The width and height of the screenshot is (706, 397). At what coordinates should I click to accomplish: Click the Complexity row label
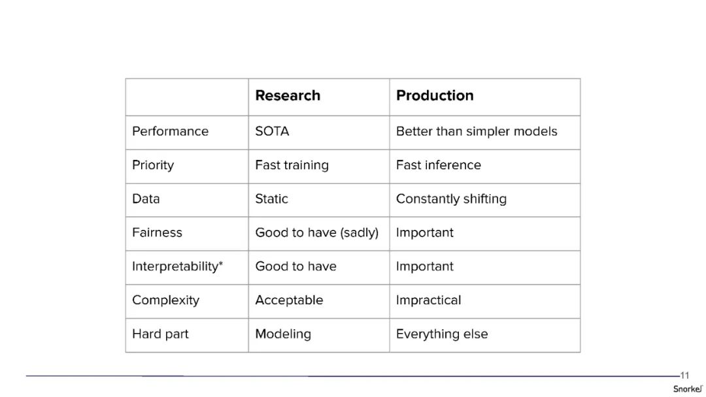pos(165,300)
